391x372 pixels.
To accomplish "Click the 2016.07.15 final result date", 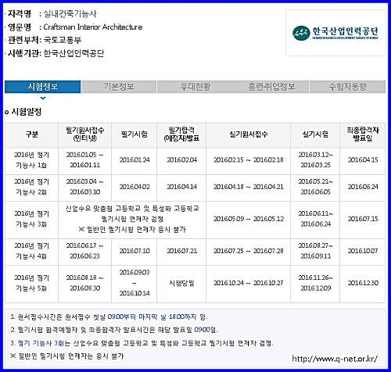I will (363, 219).
